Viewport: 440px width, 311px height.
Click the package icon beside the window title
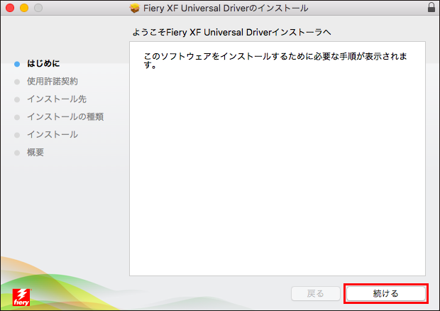tap(135, 8)
